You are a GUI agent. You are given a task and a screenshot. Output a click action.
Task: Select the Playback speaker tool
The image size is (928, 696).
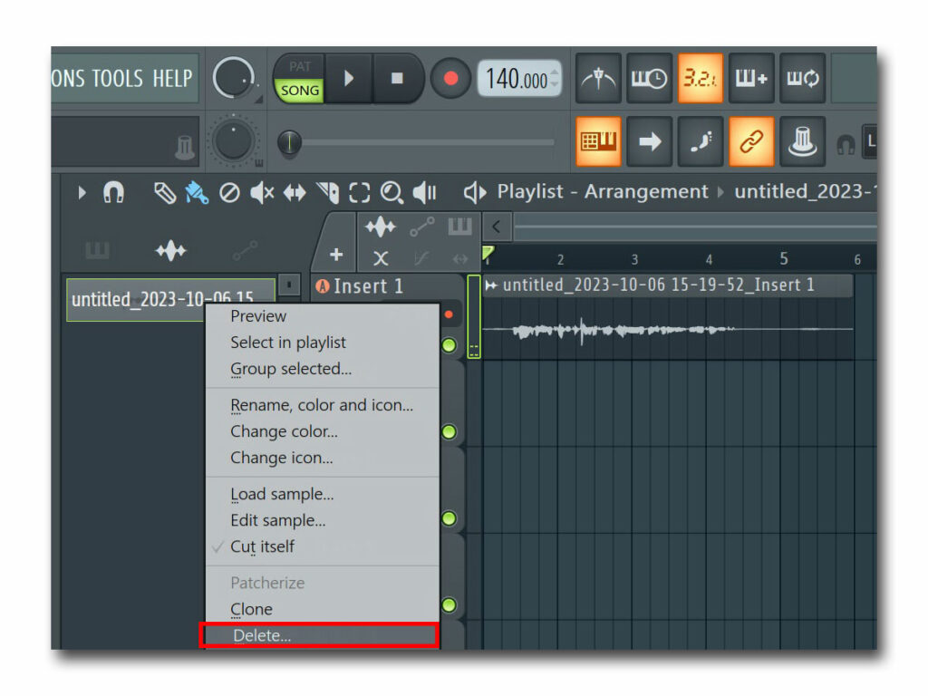tap(424, 193)
